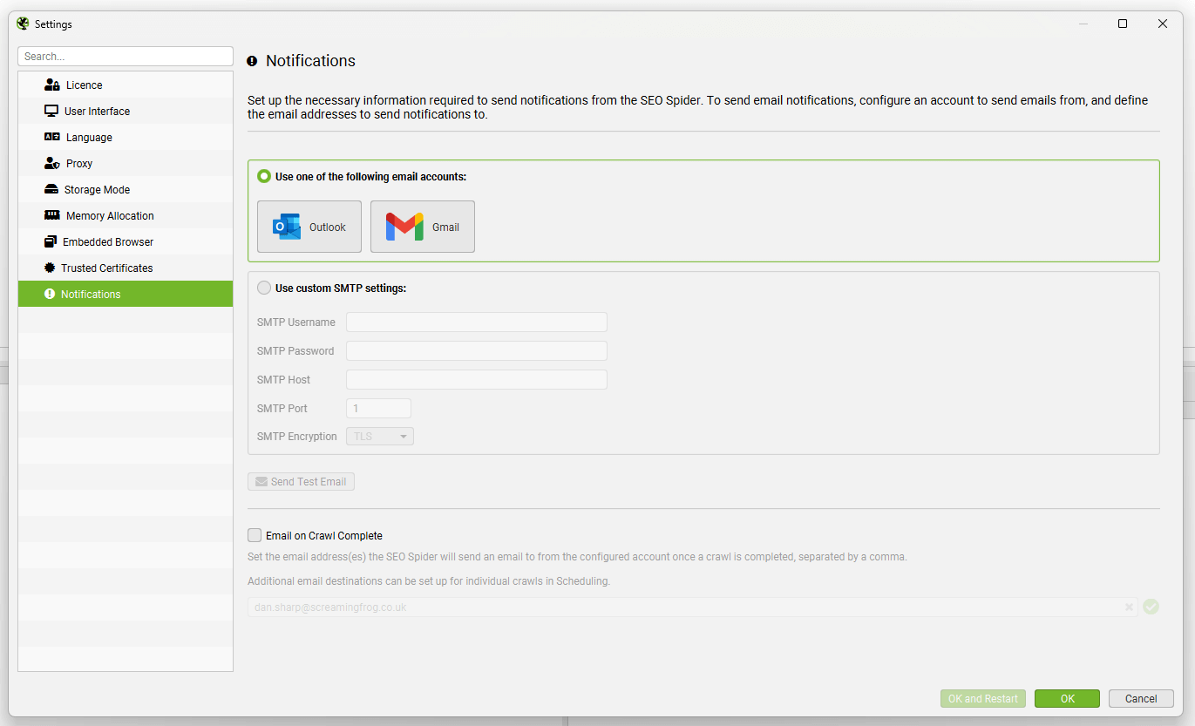
Task: Select the Embedded Browser settings icon
Action: pos(51,241)
